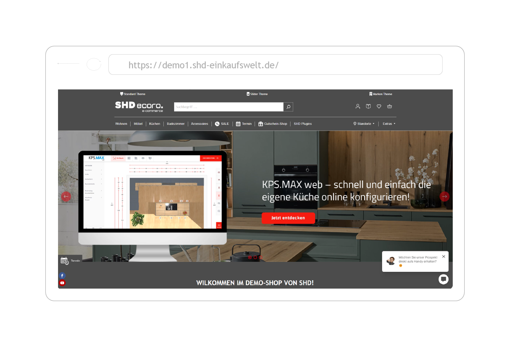This screenshot has height=347, width=510.
Task: Open the Küchen menu item
Action: coord(155,124)
